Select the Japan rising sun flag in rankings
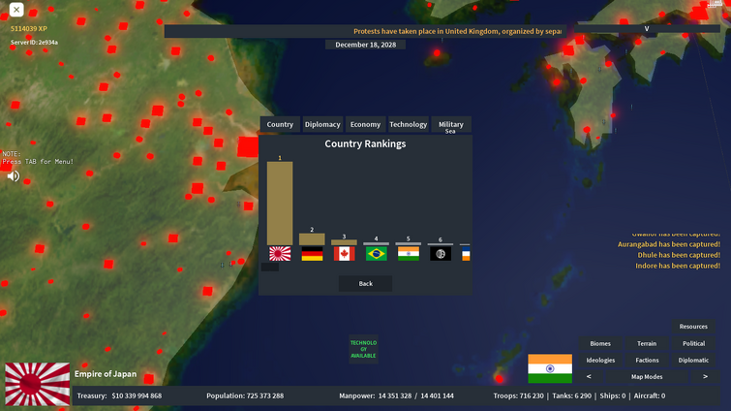This screenshot has width=731, height=411. coord(280,254)
